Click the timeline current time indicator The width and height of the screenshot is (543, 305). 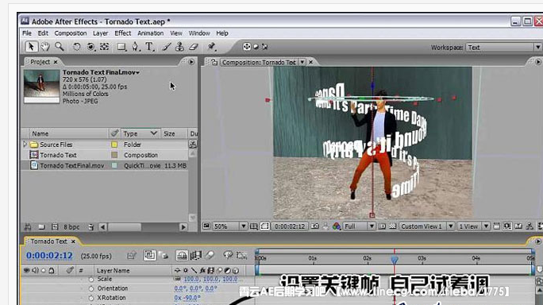pos(394,259)
